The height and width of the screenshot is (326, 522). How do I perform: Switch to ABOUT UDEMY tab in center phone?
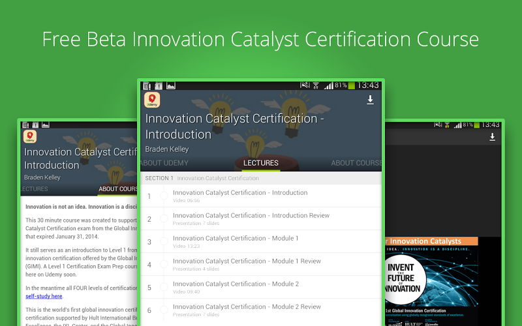164,163
